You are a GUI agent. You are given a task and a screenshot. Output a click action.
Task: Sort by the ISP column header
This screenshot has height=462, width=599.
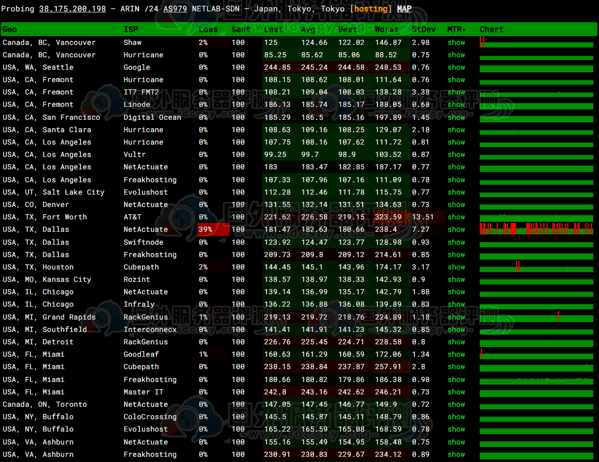(x=131, y=29)
